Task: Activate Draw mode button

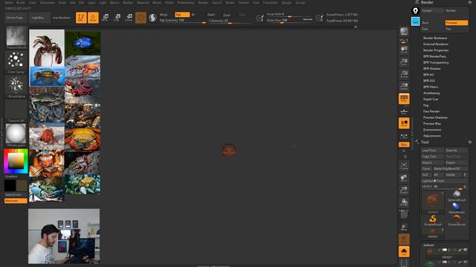Action: [x=93, y=18]
